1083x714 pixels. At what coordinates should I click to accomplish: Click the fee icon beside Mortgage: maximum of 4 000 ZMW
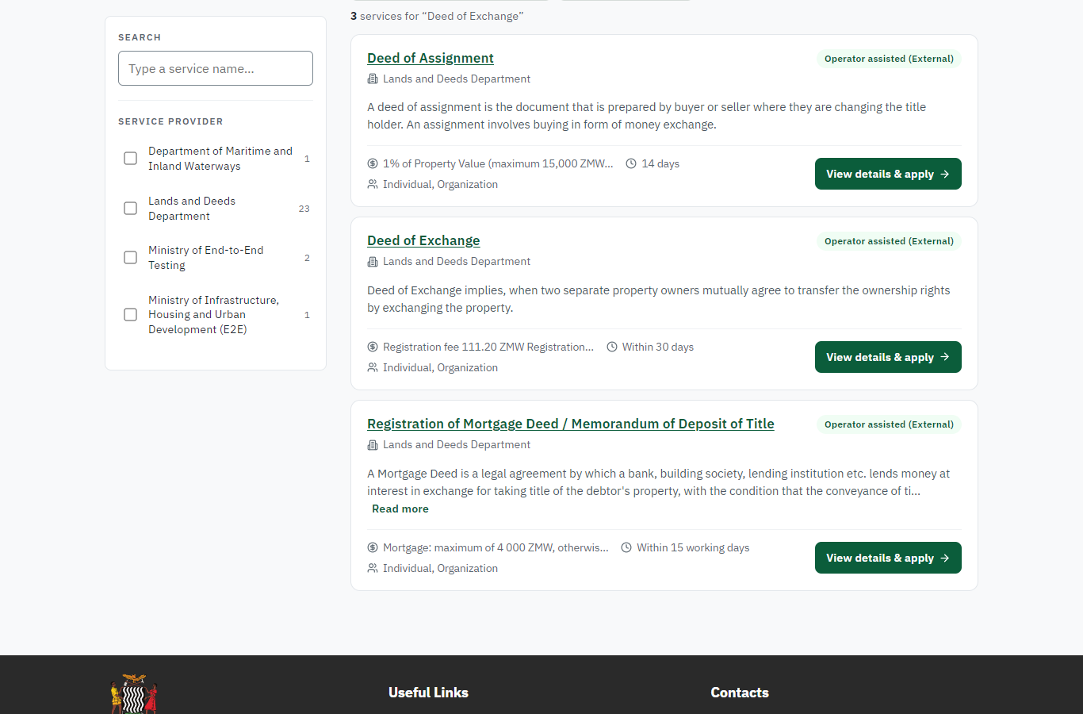[373, 548]
